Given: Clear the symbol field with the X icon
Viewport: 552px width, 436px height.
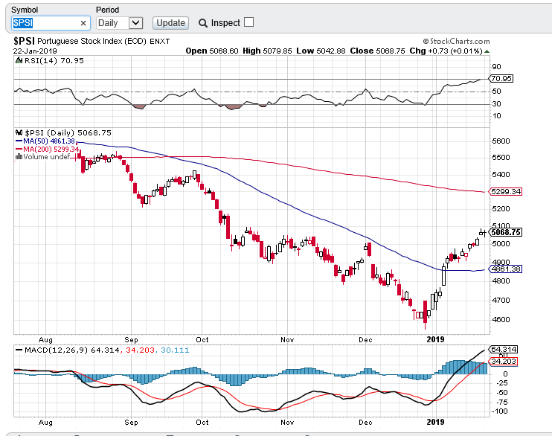Looking at the screenshot, I should tap(83, 23).
